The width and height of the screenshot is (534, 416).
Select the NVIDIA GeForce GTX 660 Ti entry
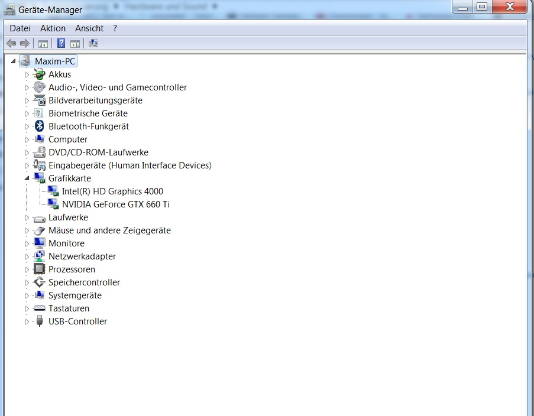pos(116,204)
